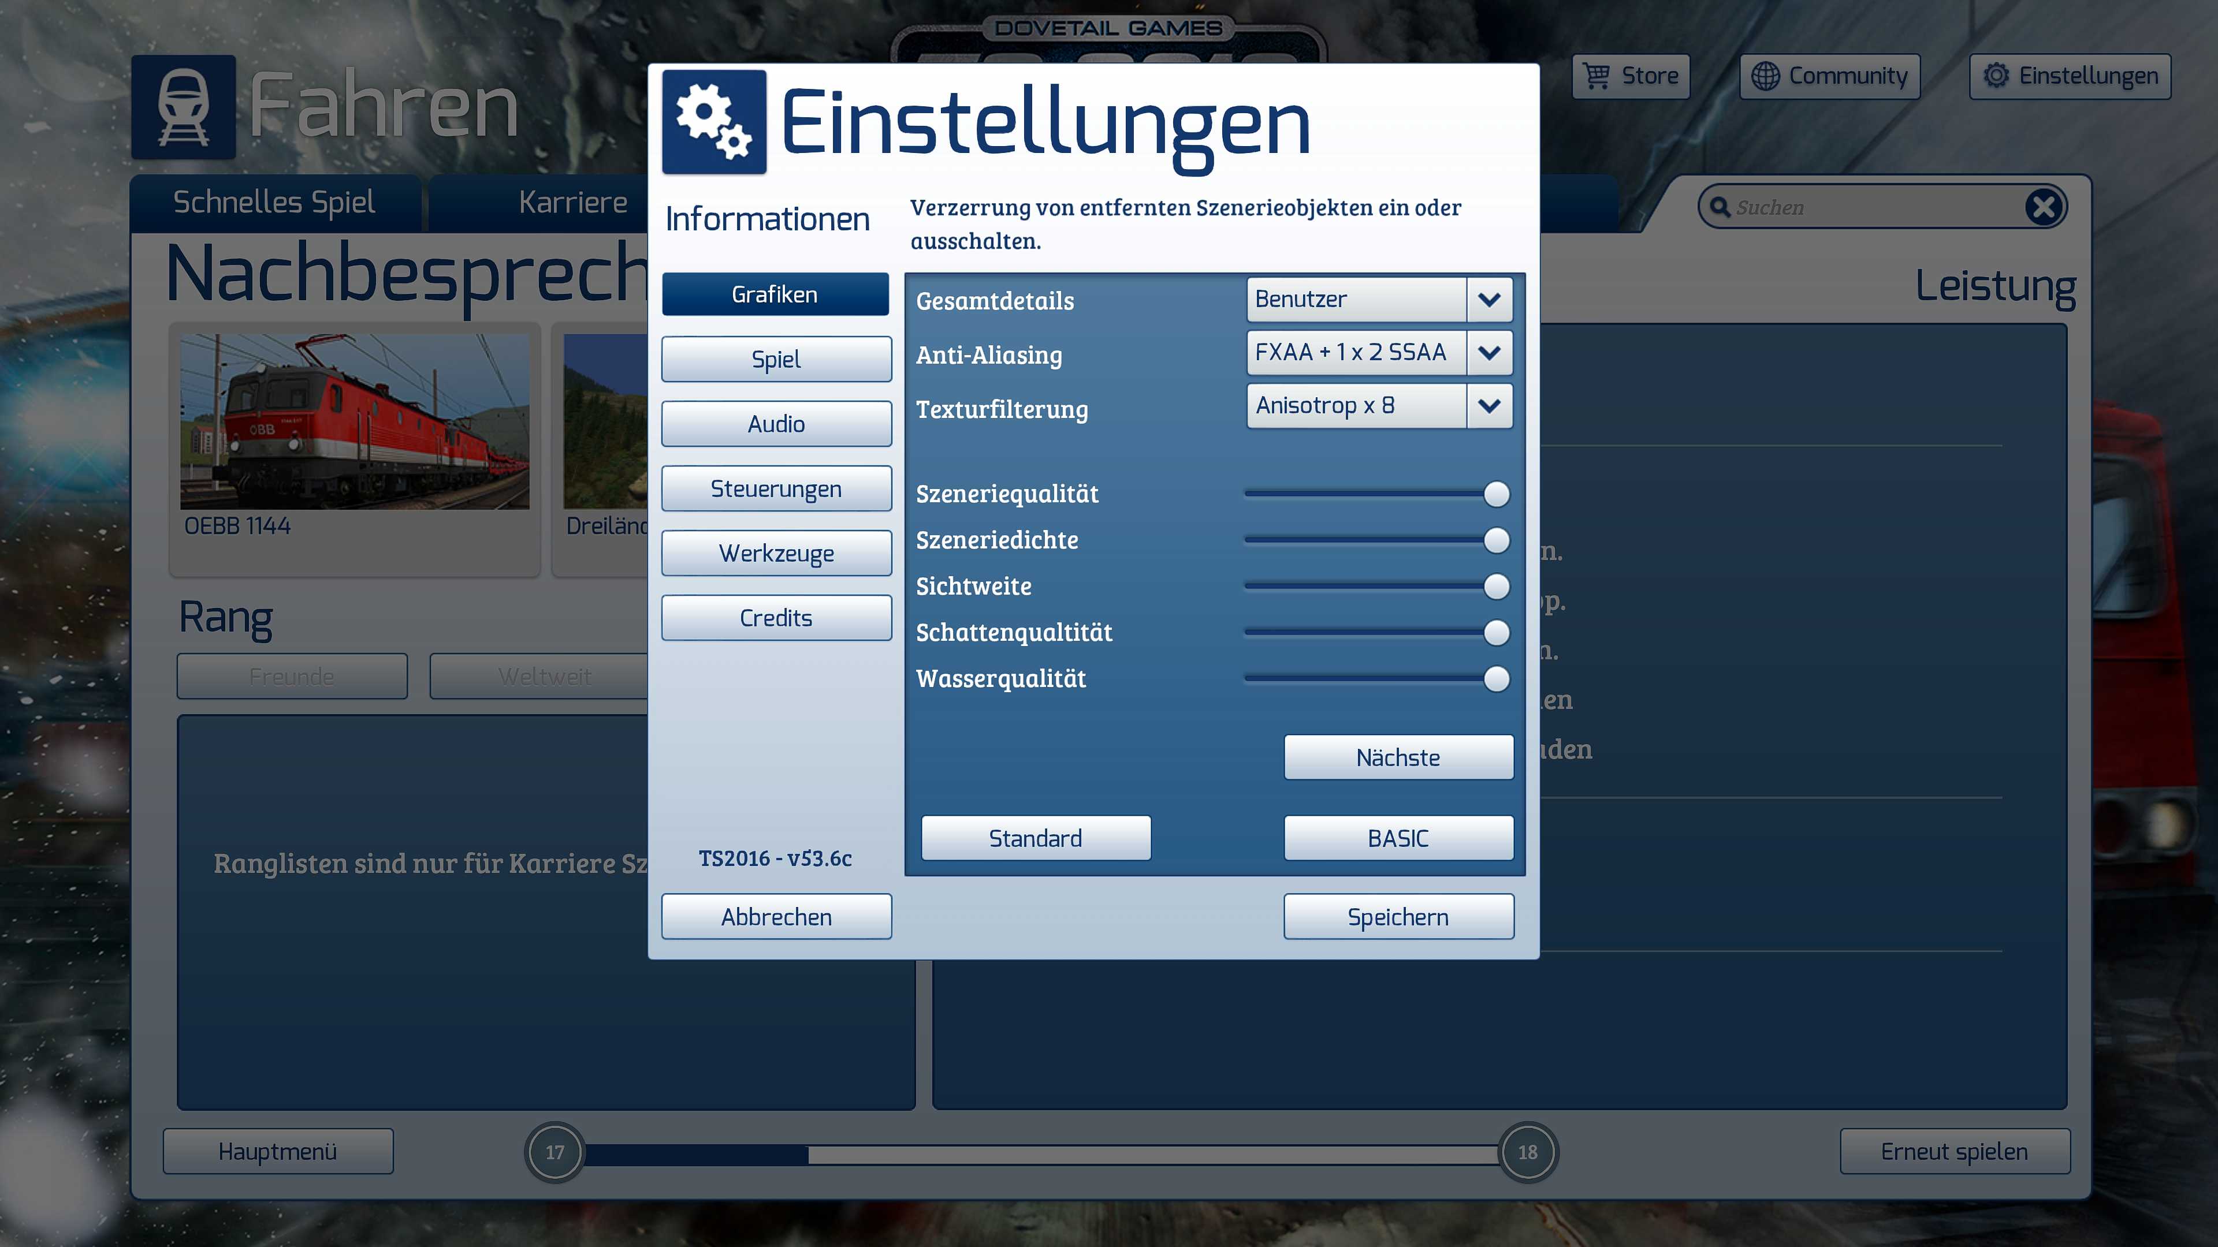The width and height of the screenshot is (2218, 1247).
Task: Click the Wasserqualität slider handle
Action: pyautogui.click(x=1497, y=679)
